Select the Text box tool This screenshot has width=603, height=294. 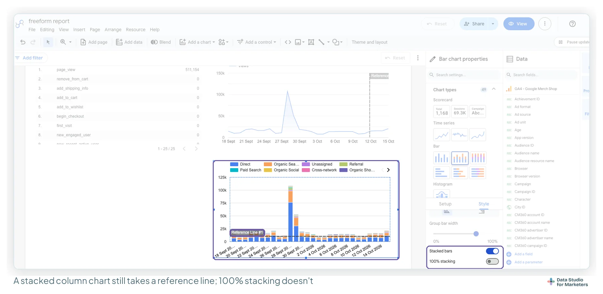click(x=311, y=42)
